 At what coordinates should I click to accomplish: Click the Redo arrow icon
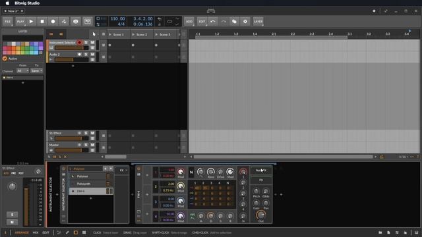coord(224,22)
